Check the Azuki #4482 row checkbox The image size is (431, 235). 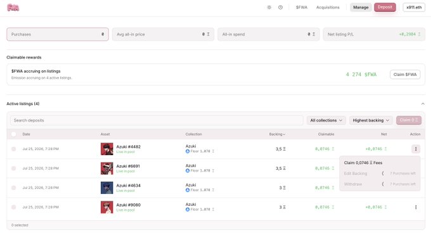13,149
